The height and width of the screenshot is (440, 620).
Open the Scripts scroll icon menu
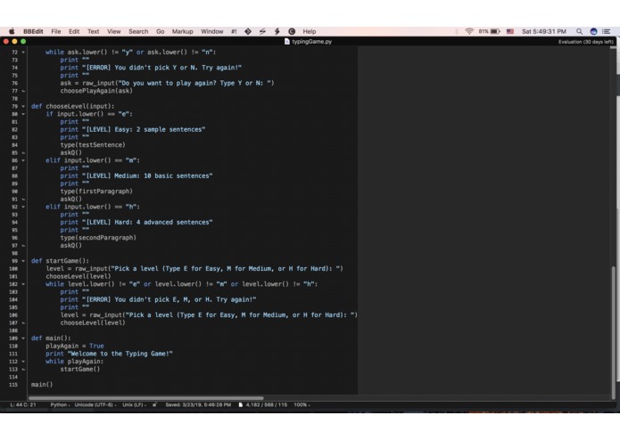tap(262, 31)
